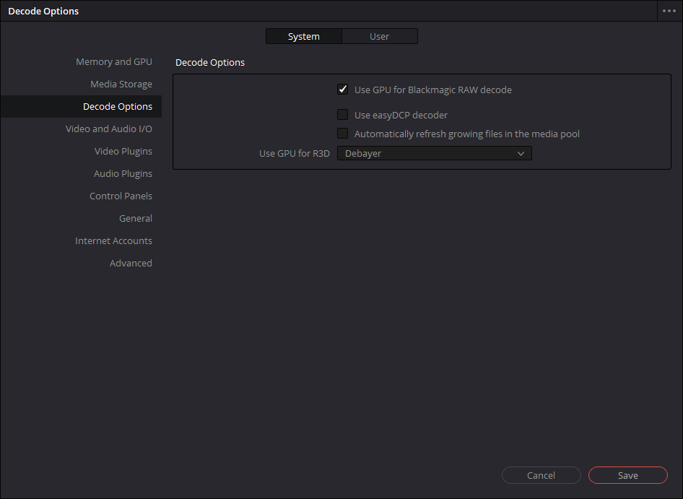The image size is (683, 499).
Task: Go to Audio Plugins section
Action: click(123, 173)
